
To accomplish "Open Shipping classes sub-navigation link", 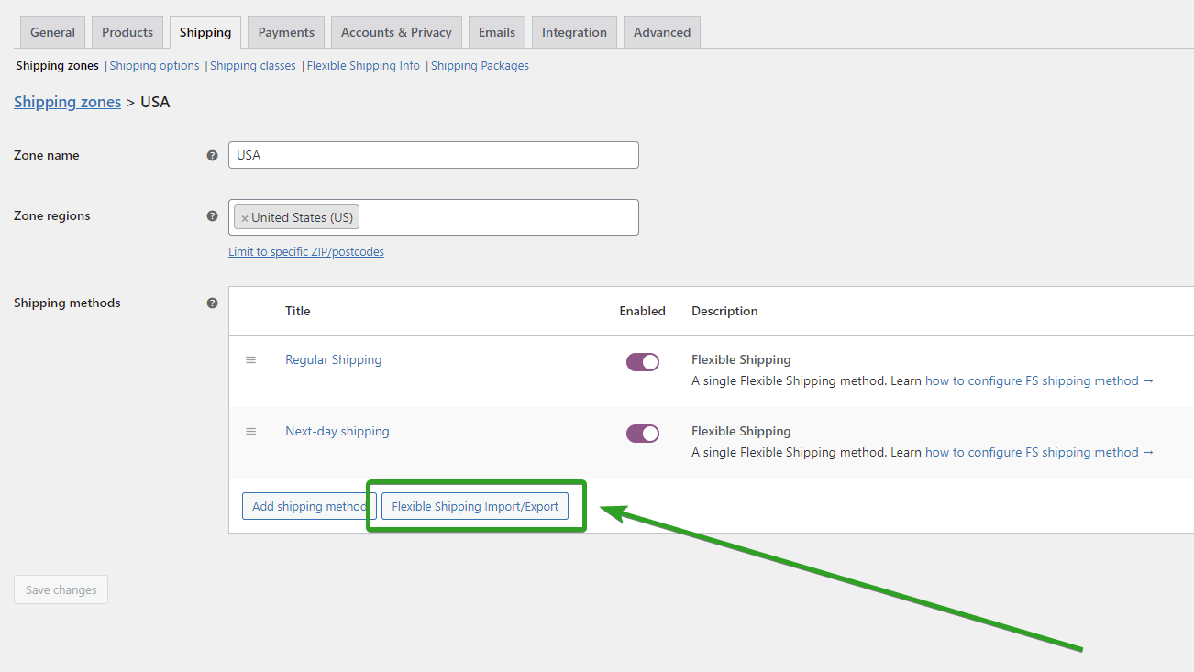I will tap(253, 66).
